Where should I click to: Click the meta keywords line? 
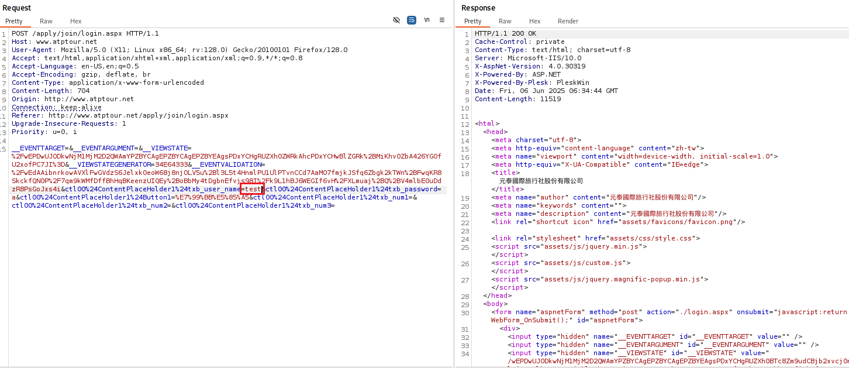(558, 205)
